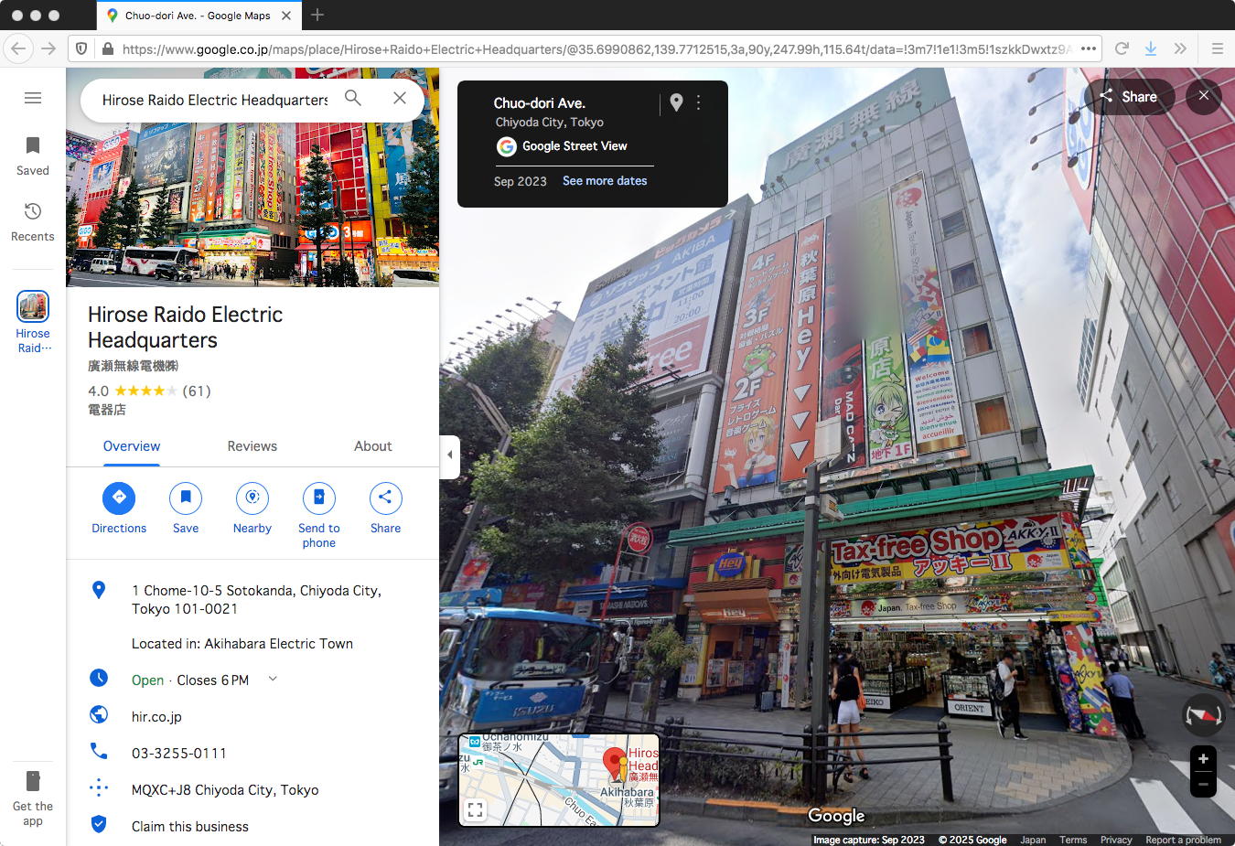Close Street View with X button
Viewport: 1235px width, 846px height.
click(1204, 96)
